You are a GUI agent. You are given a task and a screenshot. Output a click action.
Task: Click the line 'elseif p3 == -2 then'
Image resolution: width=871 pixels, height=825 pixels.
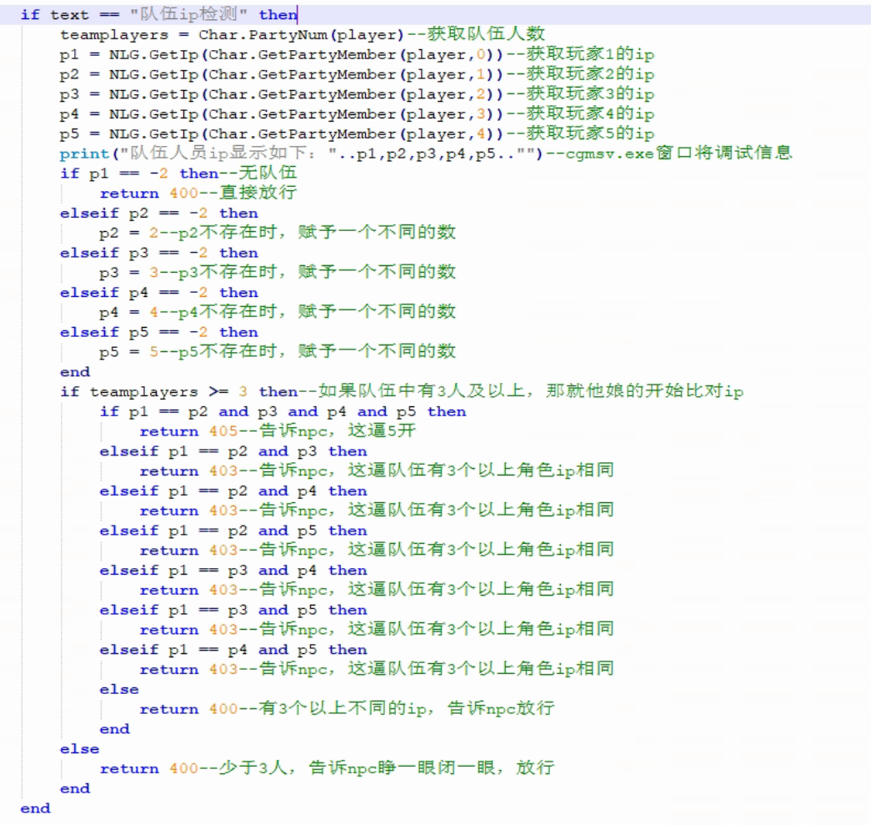[x=159, y=253]
